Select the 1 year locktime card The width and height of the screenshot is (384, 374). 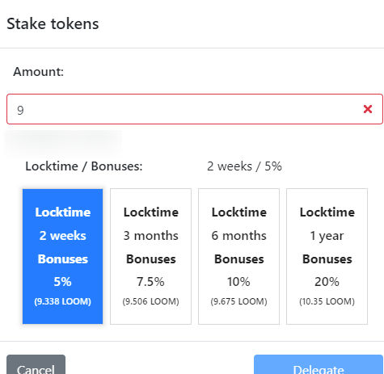coord(327,256)
